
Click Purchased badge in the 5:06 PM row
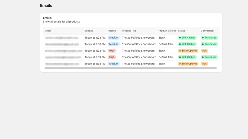209,44
